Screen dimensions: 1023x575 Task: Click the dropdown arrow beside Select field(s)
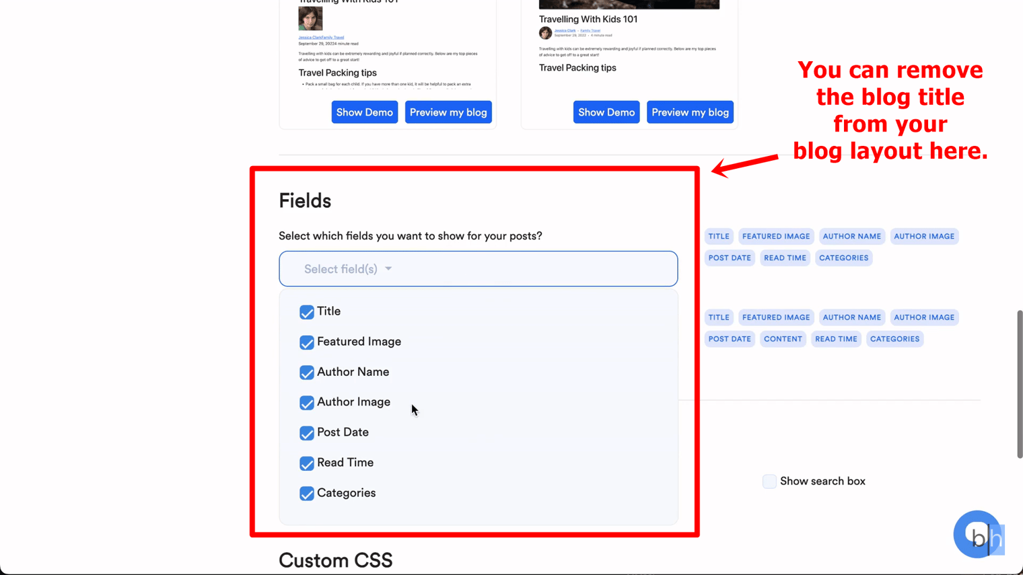click(388, 269)
